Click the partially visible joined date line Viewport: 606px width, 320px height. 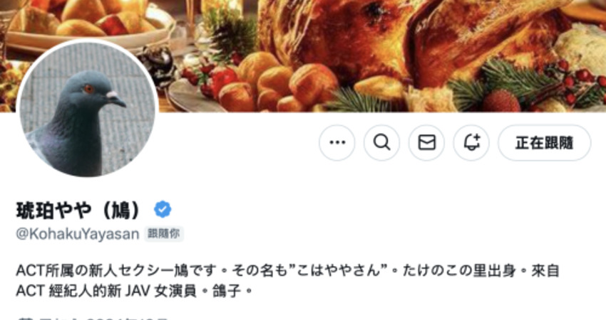93,318
